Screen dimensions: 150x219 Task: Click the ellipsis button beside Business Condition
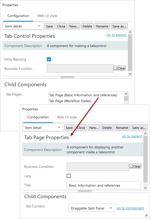click(x=131, y=166)
